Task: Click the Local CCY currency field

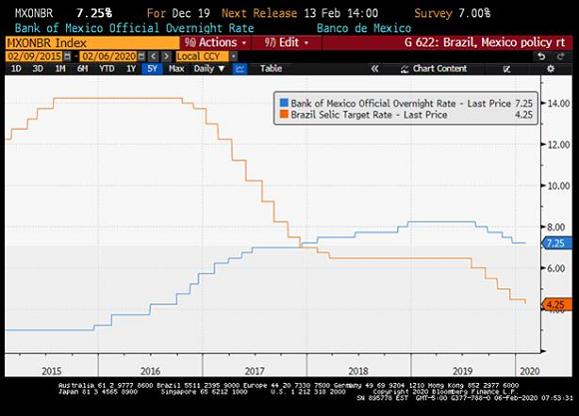Action: (202, 57)
